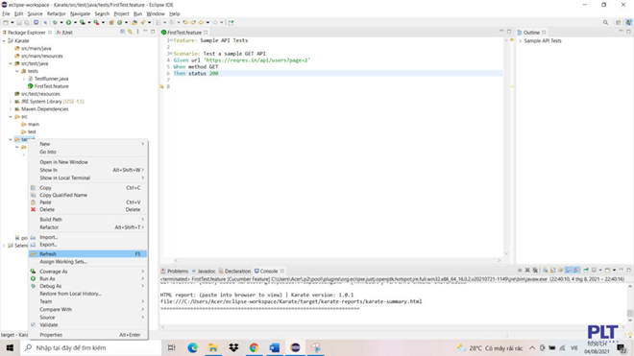Click the Last Edit Location arrow icon

184,23
